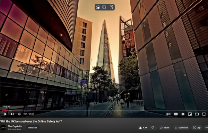Skip to the next video
Screen dimensions: 208x133
point(12,114)
